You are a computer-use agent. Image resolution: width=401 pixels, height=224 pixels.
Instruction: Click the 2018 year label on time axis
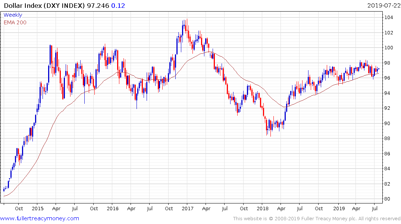coord(263,208)
